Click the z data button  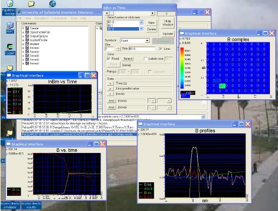[x=110, y=94]
